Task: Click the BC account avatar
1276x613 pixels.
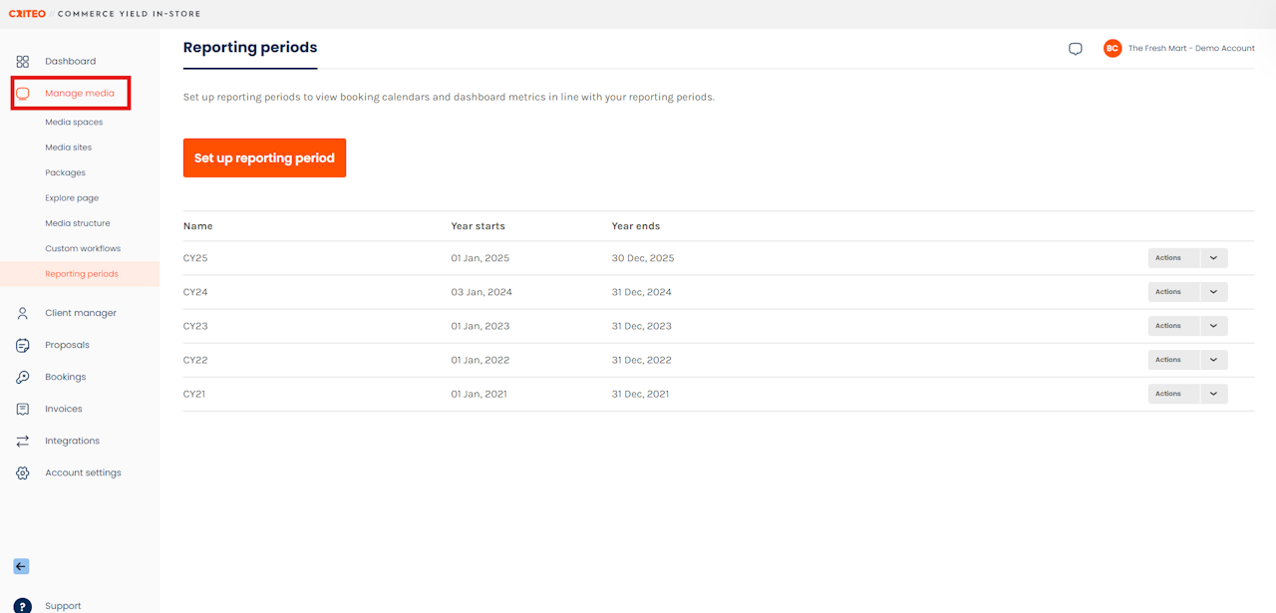Action: pyautogui.click(x=1113, y=48)
